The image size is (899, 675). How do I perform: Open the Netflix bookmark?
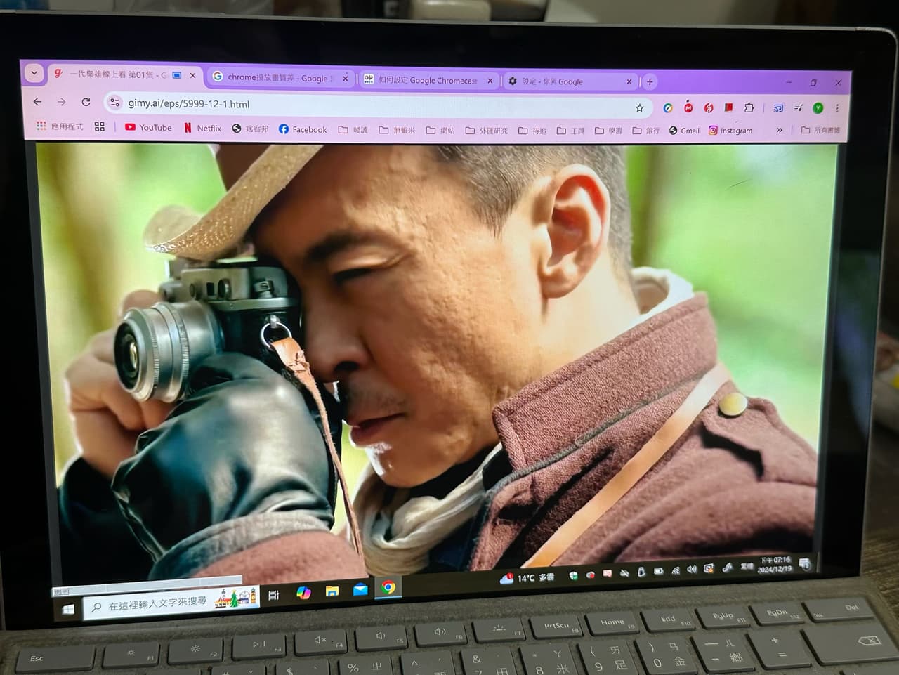coord(202,128)
